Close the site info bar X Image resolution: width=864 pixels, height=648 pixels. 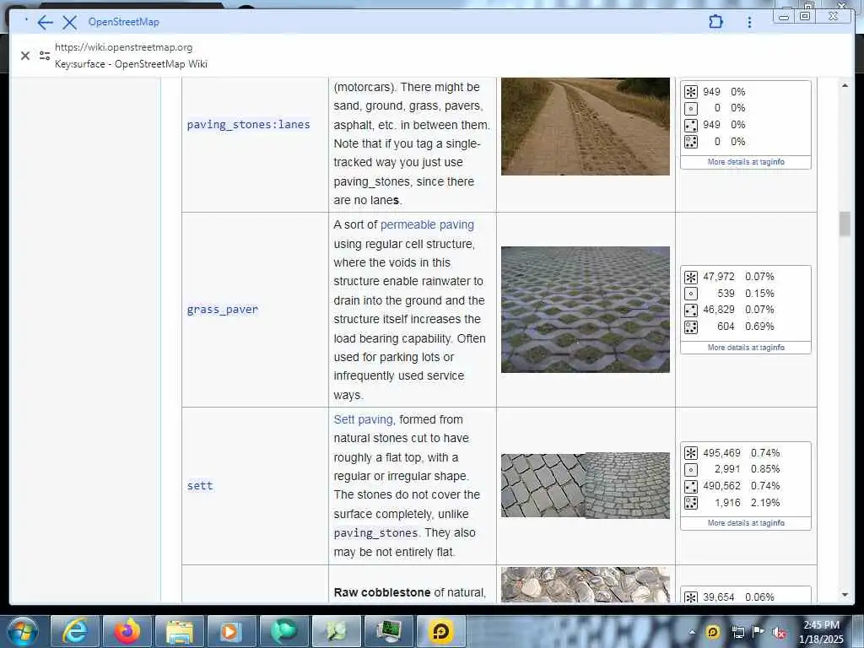pos(24,56)
